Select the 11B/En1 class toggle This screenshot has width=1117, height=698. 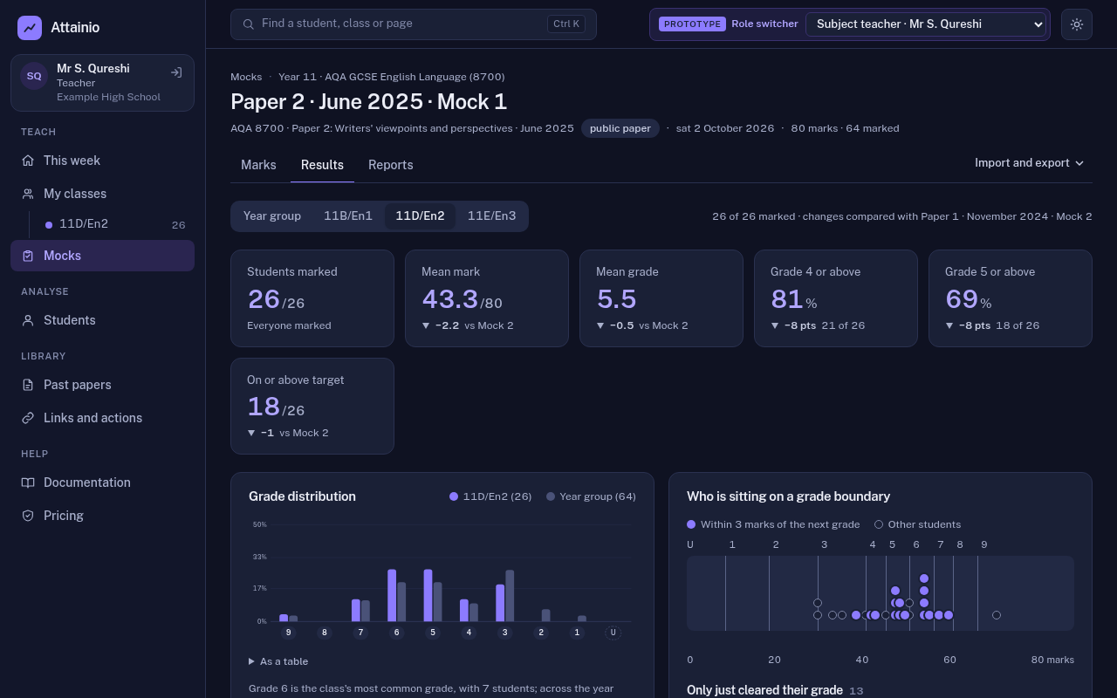[348, 216]
